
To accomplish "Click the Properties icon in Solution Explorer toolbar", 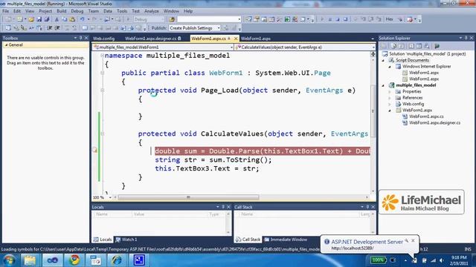I will pos(393,46).
